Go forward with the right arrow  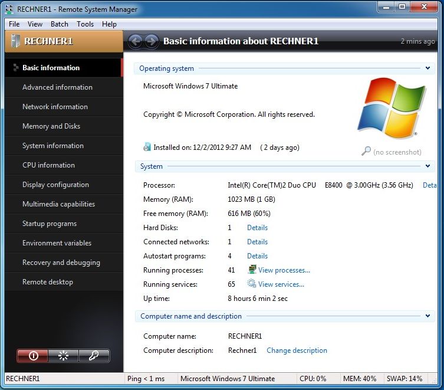[152, 41]
